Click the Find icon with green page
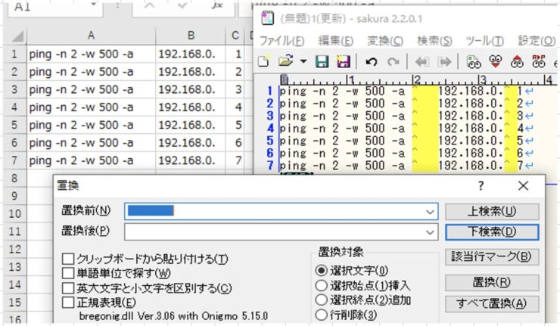560x326 pixels. point(474,61)
